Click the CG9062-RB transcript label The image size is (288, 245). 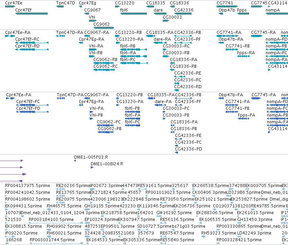tap(106, 60)
